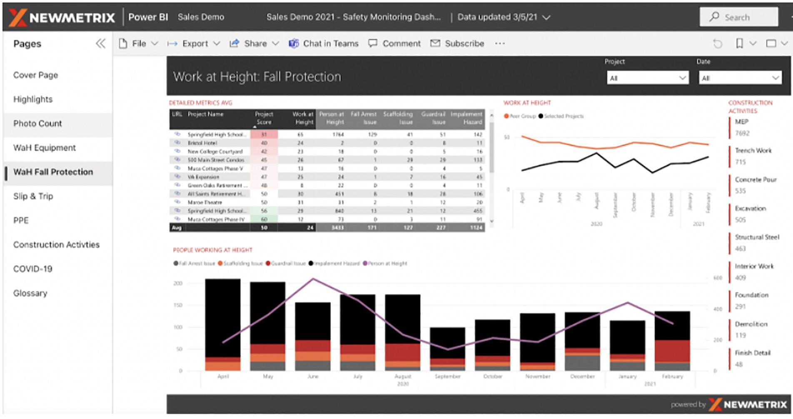The image size is (793, 419).
Task: Open the File menu
Action: [138, 43]
